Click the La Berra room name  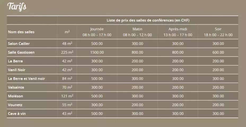15,61
